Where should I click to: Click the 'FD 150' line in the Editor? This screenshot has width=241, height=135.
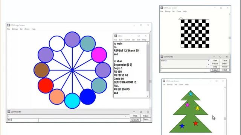click(x=118, y=72)
